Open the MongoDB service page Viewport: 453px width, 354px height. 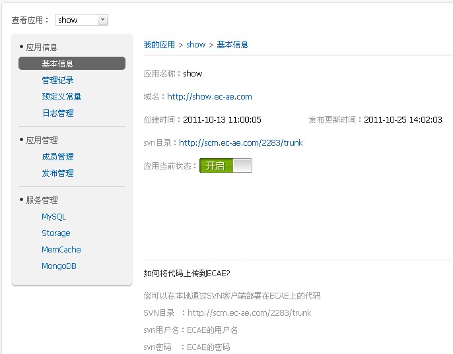point(59,266)
